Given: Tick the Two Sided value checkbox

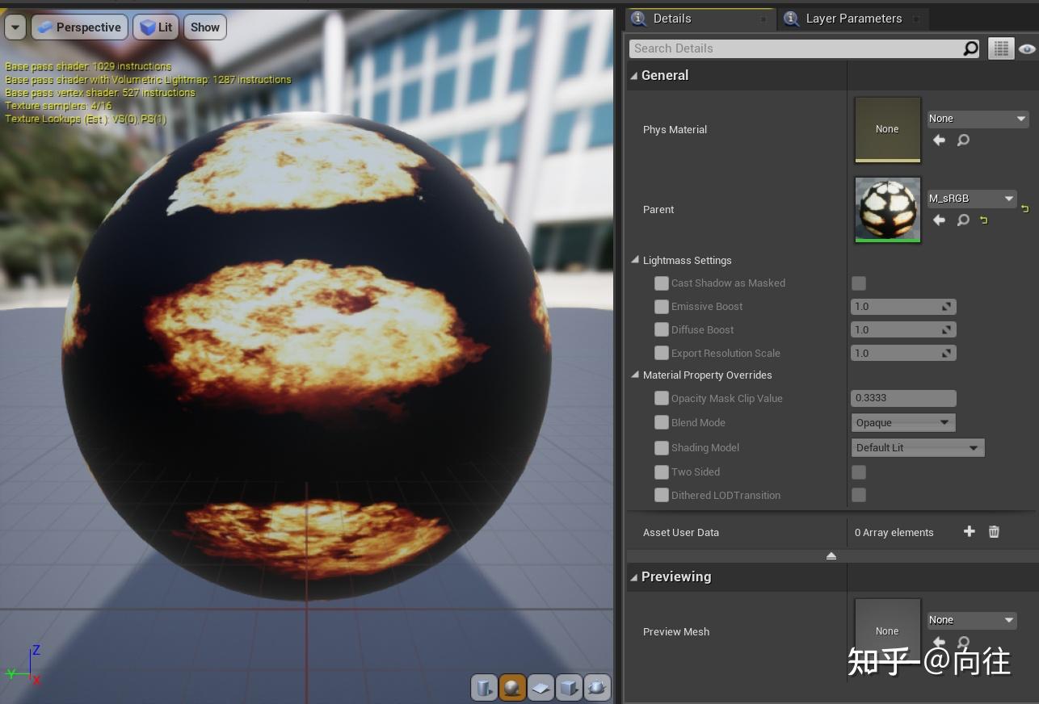Looking at the screenshot, I should tap(859, 471).
